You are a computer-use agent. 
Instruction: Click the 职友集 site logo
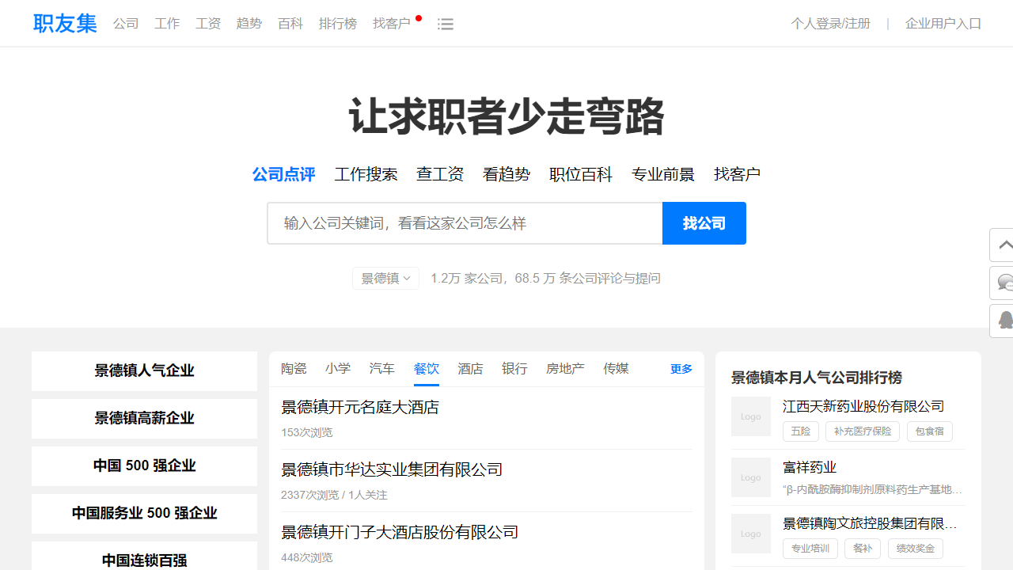coord(65,23)
